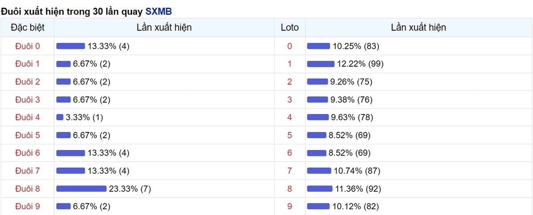The image size is (533, 215).
Task: Click the 23.33% (7) bar for Đuôi 8
Action: tap(81, 188)
